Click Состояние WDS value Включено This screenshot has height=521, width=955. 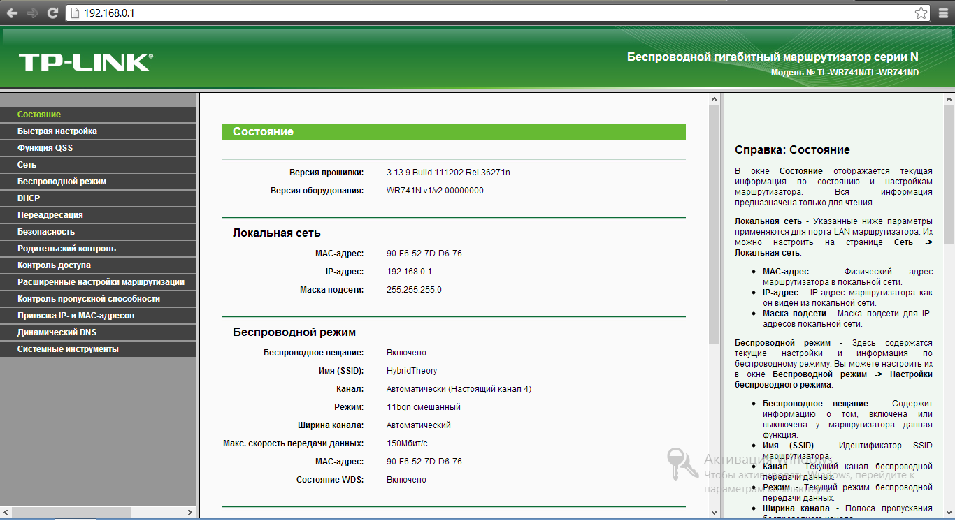[x=406, y=480]
